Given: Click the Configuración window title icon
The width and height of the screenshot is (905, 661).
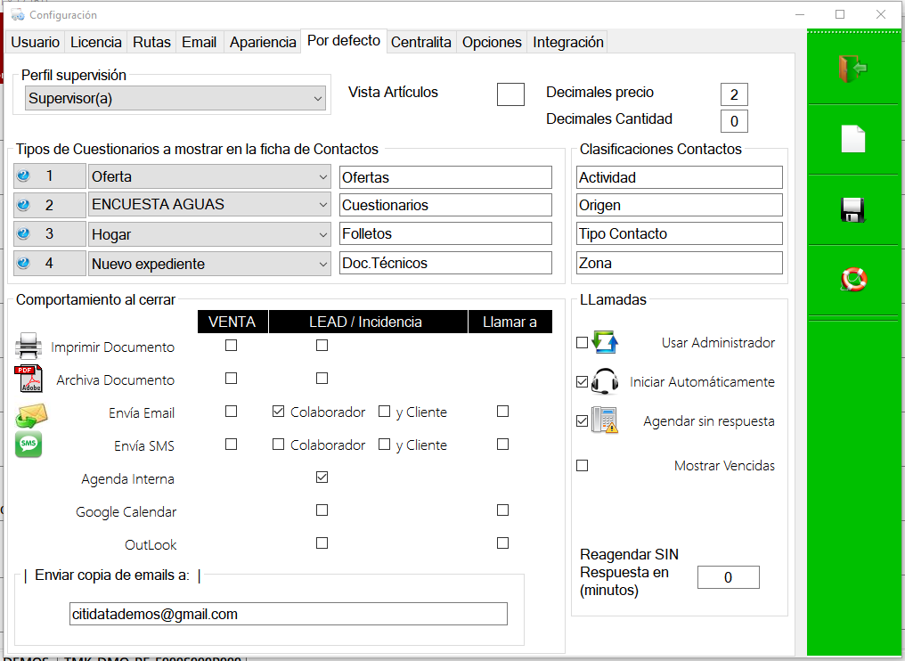Looking at the screenshot, I should 18,14.
